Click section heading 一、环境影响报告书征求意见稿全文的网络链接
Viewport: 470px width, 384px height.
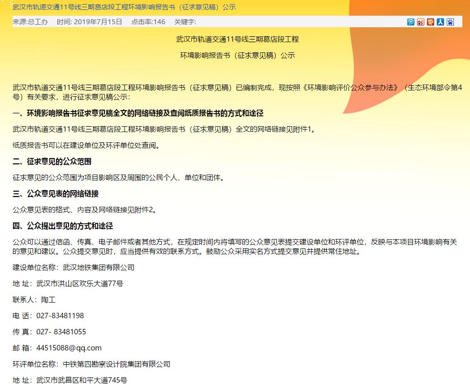point(138,113)
